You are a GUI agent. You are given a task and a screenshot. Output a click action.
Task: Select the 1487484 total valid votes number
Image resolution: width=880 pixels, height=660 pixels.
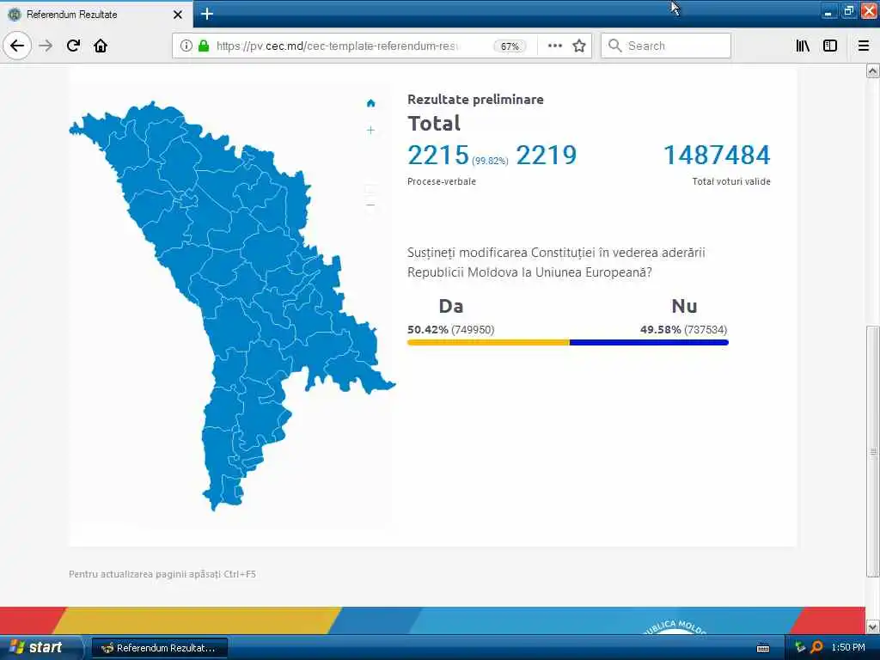pos(717,156)
